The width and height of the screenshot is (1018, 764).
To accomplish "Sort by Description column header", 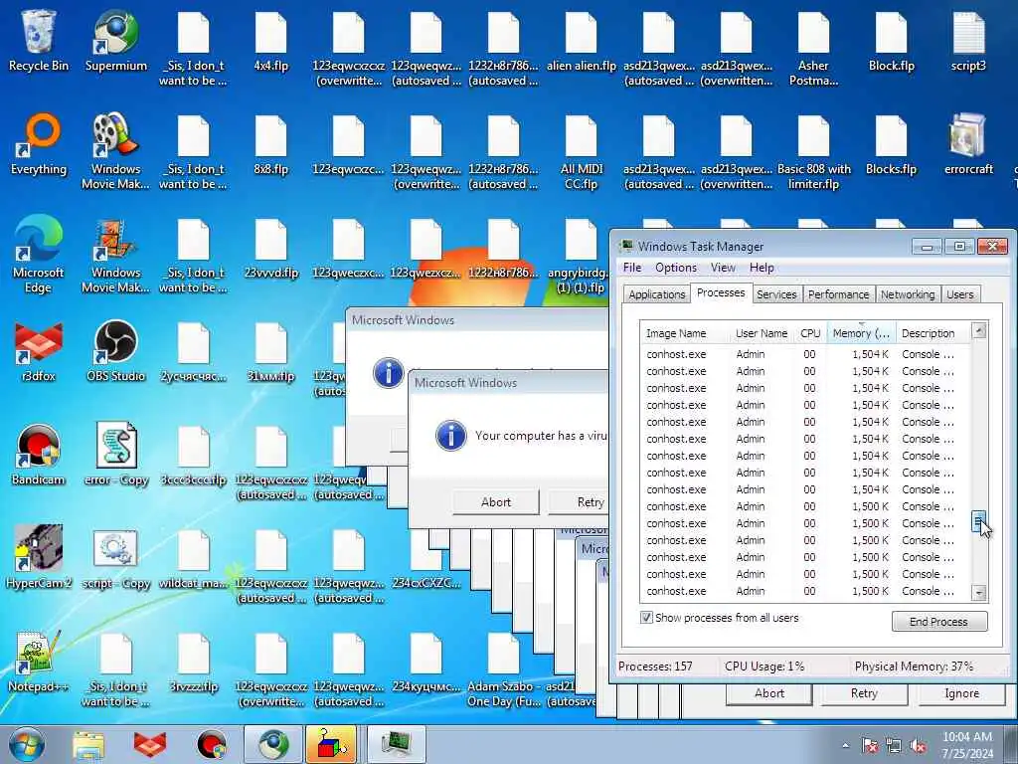I will 933,333.
